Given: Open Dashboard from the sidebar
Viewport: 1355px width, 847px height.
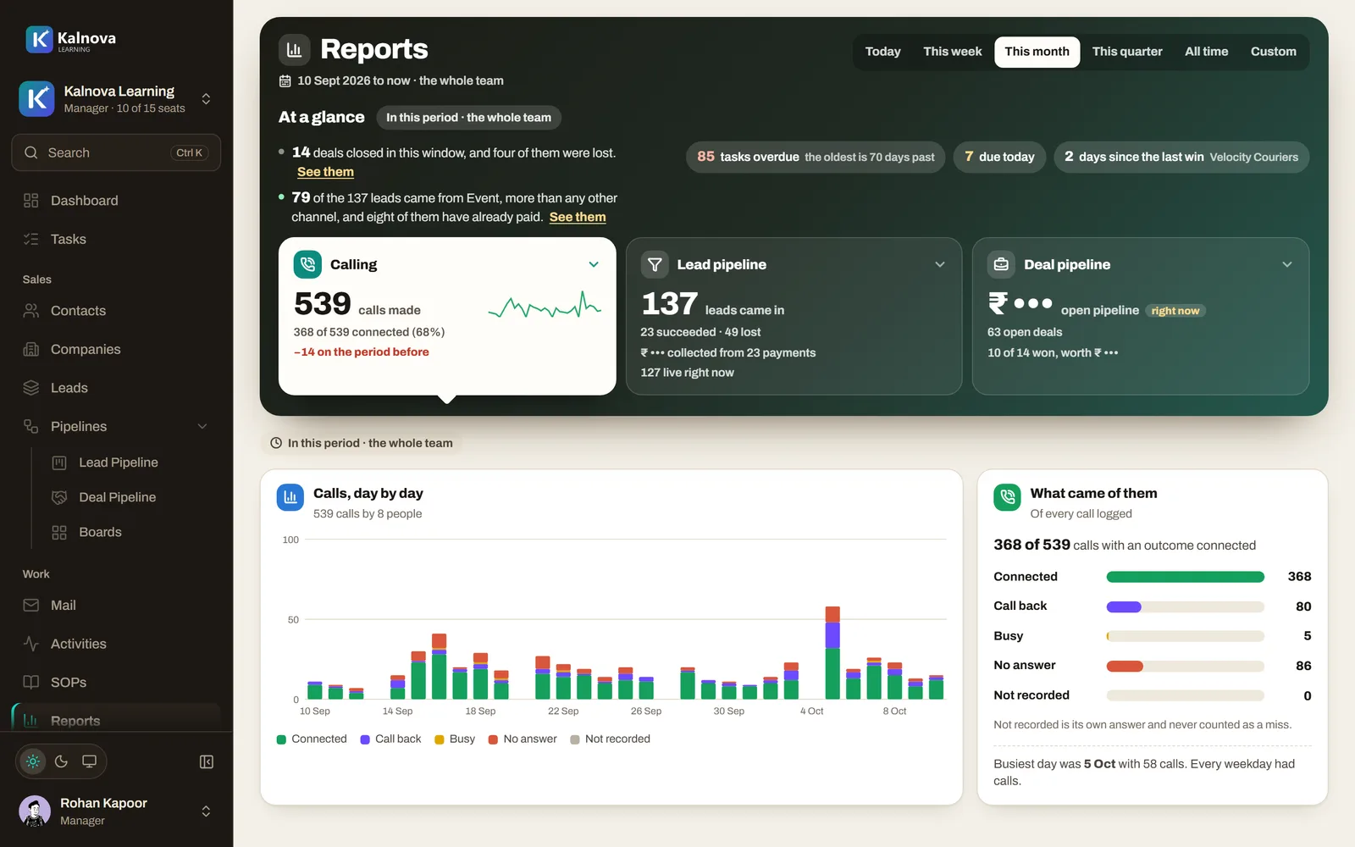Looking at the screenshot, I should 116,201.
